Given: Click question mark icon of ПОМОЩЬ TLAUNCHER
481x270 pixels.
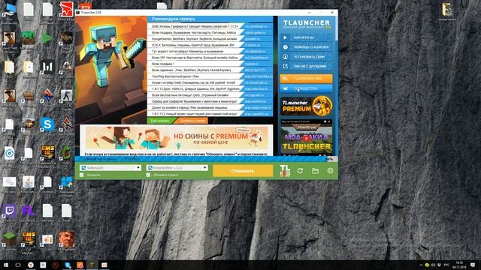Looking at the screenshot, I should (286, 47).
